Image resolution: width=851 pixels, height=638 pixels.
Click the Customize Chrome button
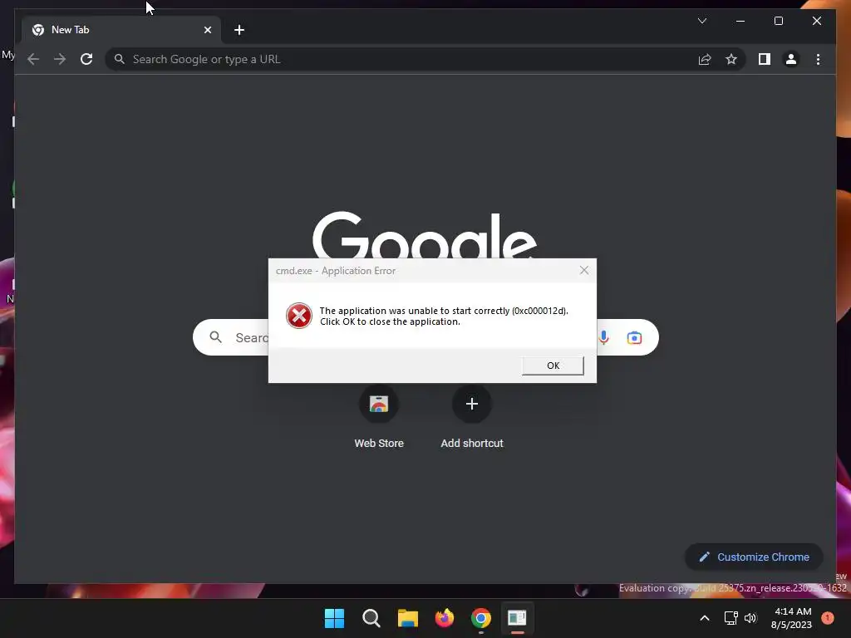754,557
